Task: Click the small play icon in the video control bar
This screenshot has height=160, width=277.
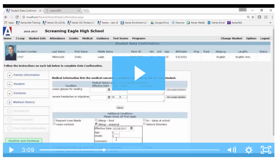Action: (x=11, y=150)
